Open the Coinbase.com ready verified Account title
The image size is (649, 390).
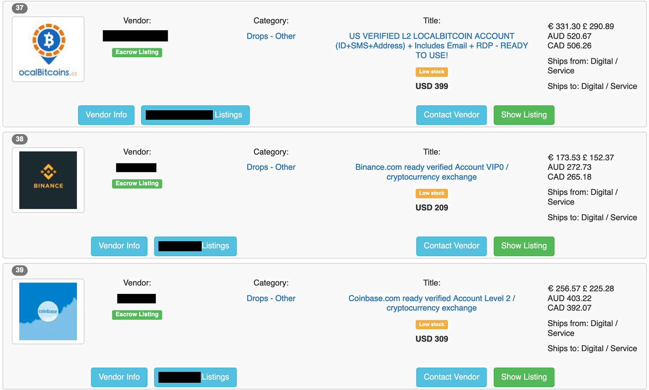pyautogui.click(x=432, y=303)
